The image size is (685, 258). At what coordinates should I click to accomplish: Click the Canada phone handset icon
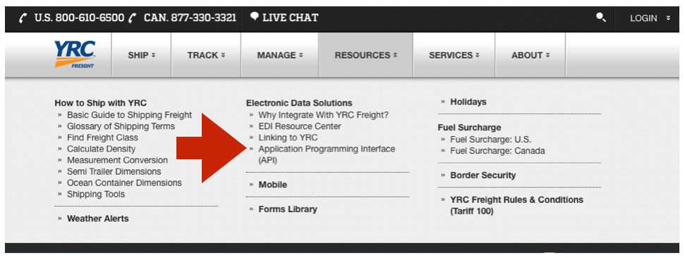coord(133,18)
